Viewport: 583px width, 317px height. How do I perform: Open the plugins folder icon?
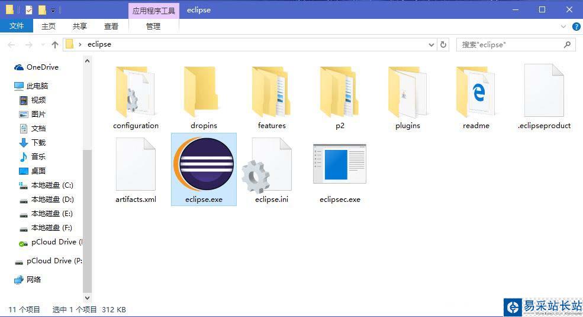pos(407,92)
